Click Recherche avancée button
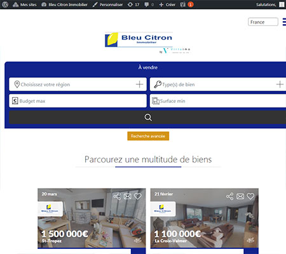The width and height of the screenshot is (286, 254). pyautogui.click(x=148, y=136)
